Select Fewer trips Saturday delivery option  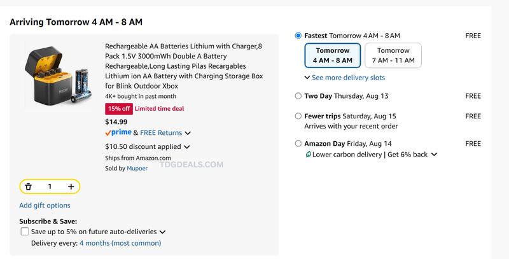pyautogui.click(x=298, y=116)
